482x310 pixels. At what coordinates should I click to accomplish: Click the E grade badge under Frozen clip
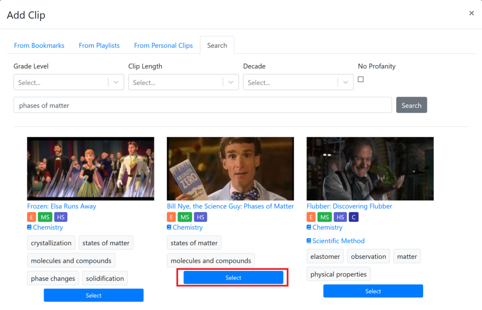(x=32, y=217)
